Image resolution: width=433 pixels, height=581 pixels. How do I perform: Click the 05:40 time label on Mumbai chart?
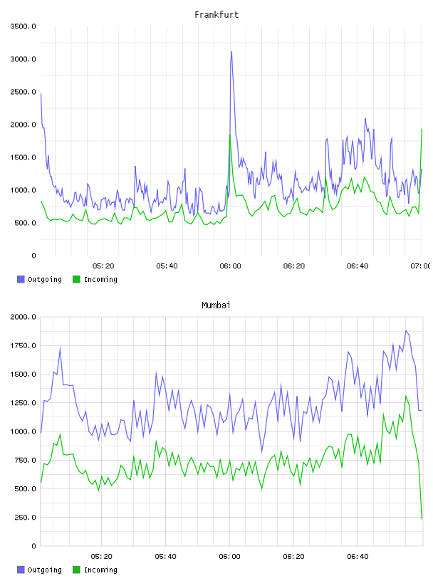166,557
